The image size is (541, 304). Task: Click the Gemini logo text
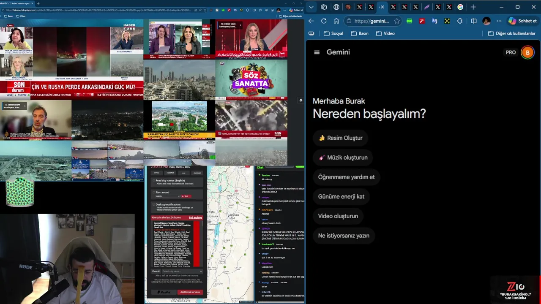pyautogui.click(x=338, y=52)
